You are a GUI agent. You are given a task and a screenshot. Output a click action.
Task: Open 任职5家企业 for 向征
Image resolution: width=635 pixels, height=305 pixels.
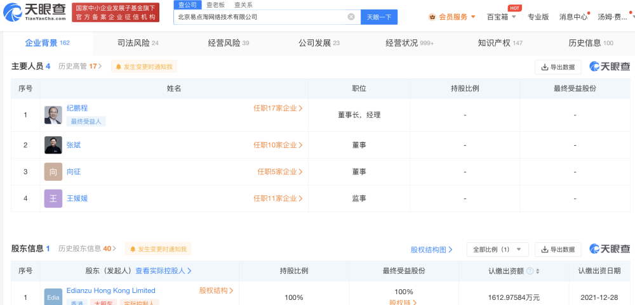[x=280, y=171]
